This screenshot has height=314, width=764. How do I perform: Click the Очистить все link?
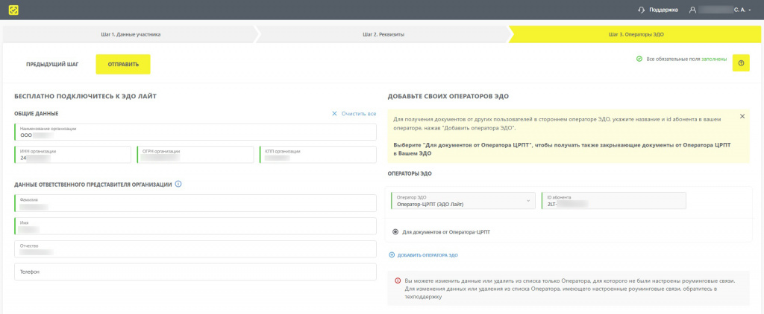[x=359, y=113]
